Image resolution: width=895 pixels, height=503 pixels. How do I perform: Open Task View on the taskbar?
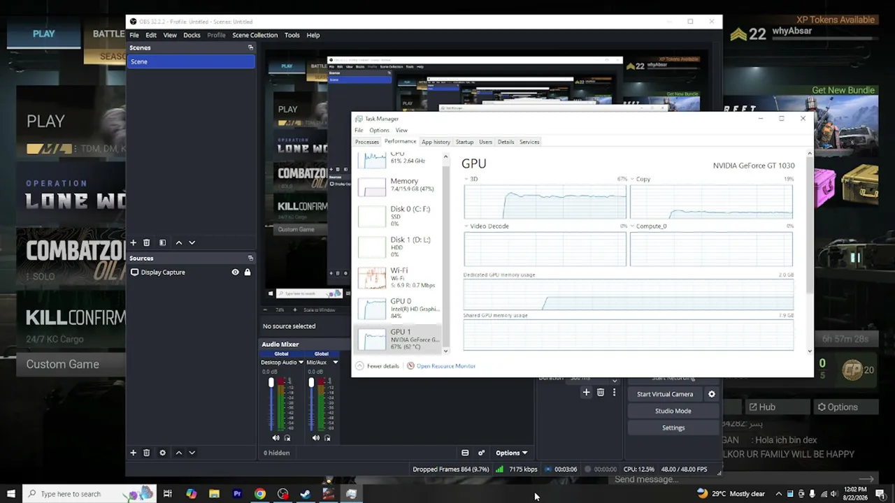[168, 494]
